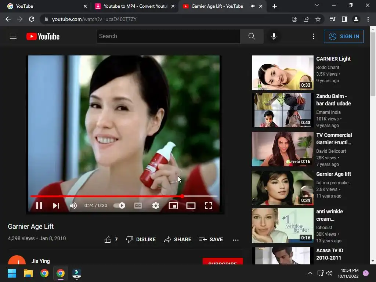Mute the tab via speaker icon
This screenshot has width=376, height=282.
tap(253, 6)
